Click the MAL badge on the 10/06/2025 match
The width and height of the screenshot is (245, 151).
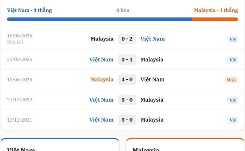[x=231, y=80]
